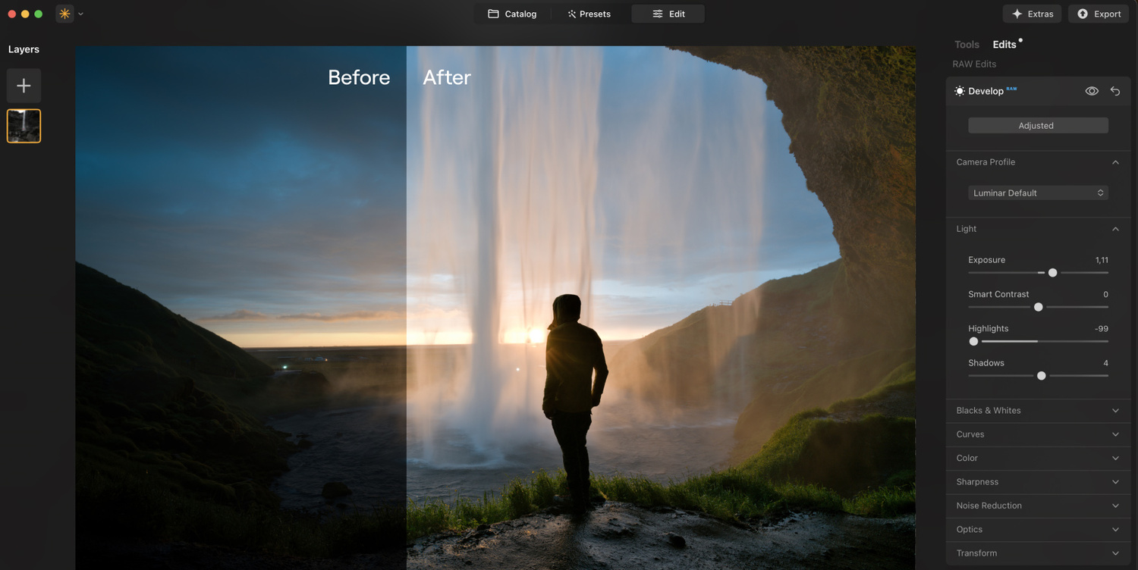Click the Export button
Viewport: 1138px width, 570px height.
tap(1098, 14)
